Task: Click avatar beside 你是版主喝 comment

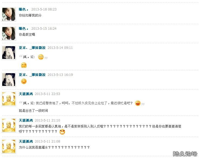Action: tap(9, 33)
